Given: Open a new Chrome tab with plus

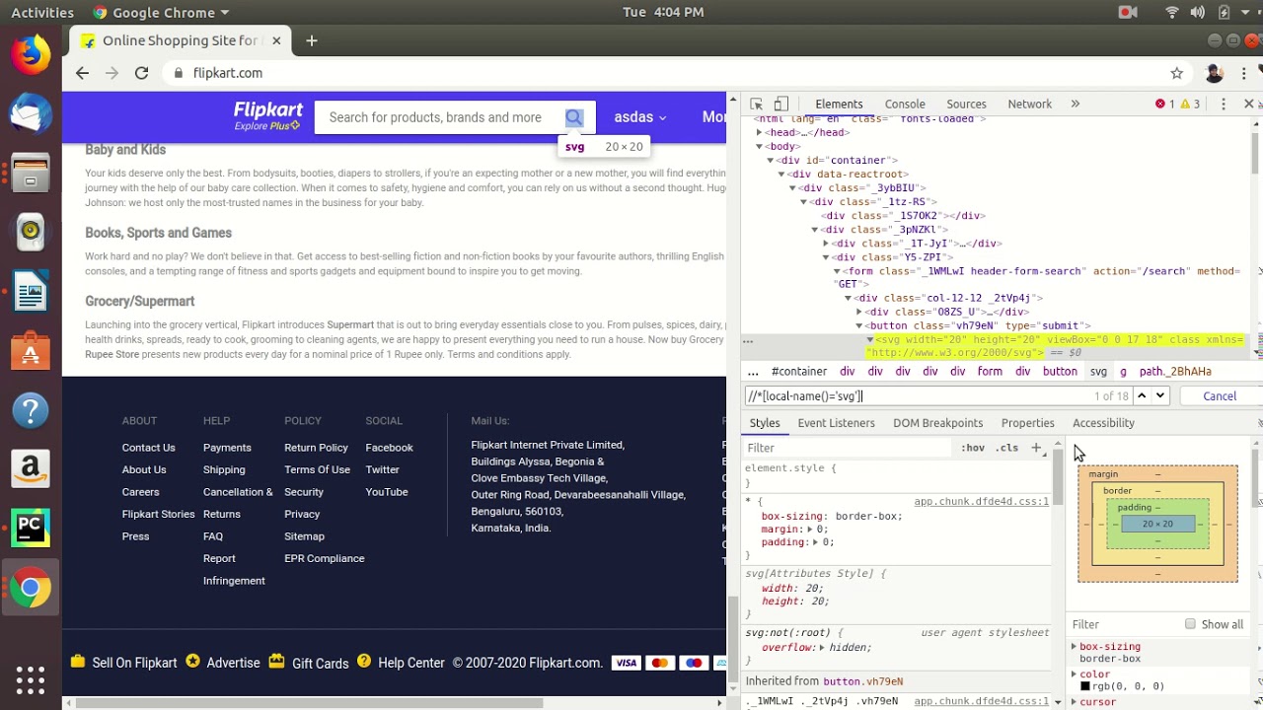Looking at the screenshot, I should click(x=312, y=40).
